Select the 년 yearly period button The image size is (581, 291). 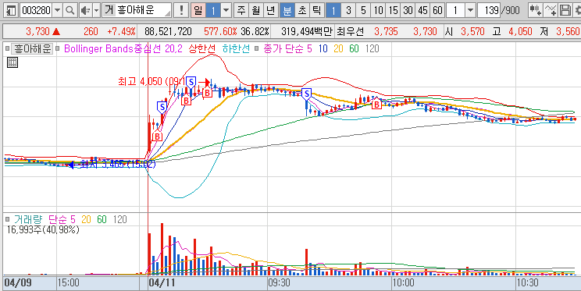(x=271, y=10)
